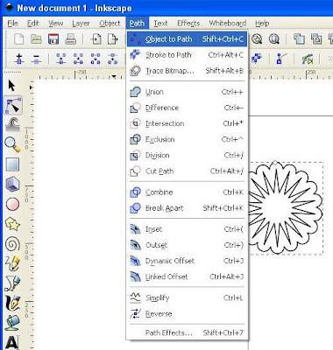Zoom to fit page icon
Viewport: 333px width, 350px height.
[x=274, y=39]
